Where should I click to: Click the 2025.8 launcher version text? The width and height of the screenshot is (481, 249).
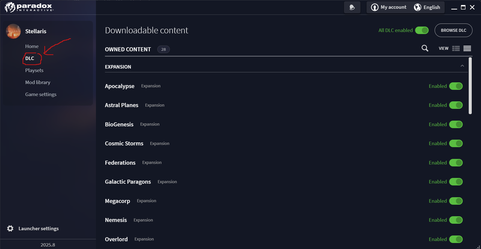tap(48, 245)
